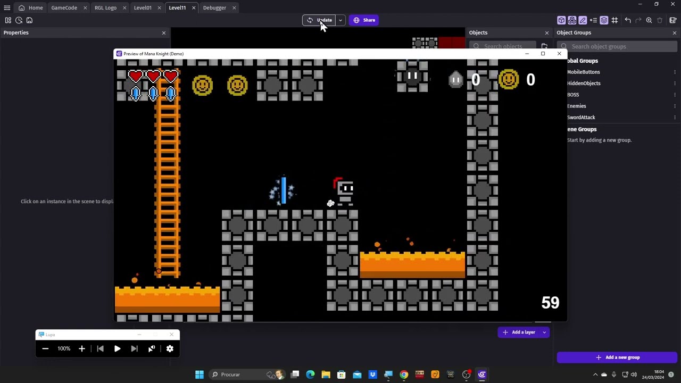Screen dimensions: 681x383
Task: Click the Lupa zoom-in plus button
Action: point(82,348)
